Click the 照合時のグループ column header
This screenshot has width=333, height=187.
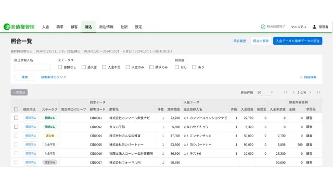pyautogui.click(x=74, y=110)
